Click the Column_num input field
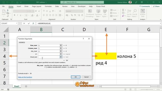This screenshot has height=91, width=162. tap(49, 48)
